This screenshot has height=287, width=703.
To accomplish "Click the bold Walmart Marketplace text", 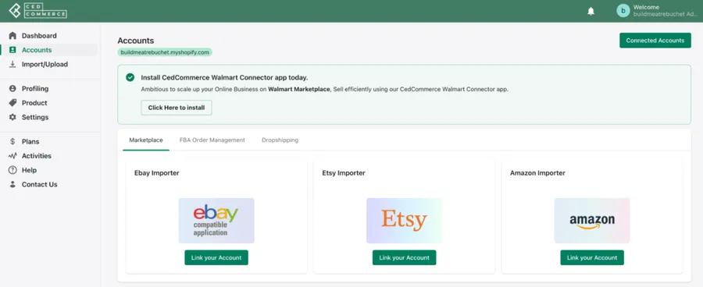I will pyautogui.click(x=299, y=89).
